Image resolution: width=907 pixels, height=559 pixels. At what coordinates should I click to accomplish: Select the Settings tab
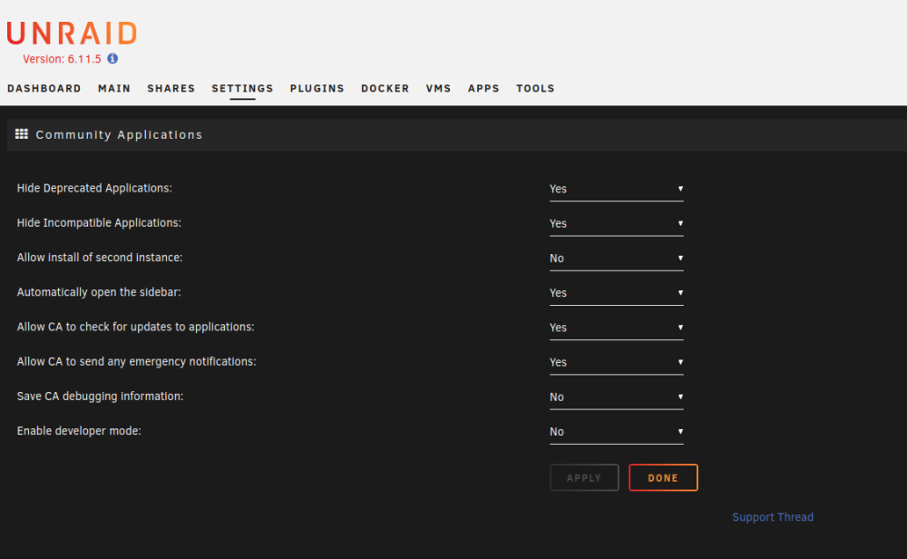(x=242, y=89)
